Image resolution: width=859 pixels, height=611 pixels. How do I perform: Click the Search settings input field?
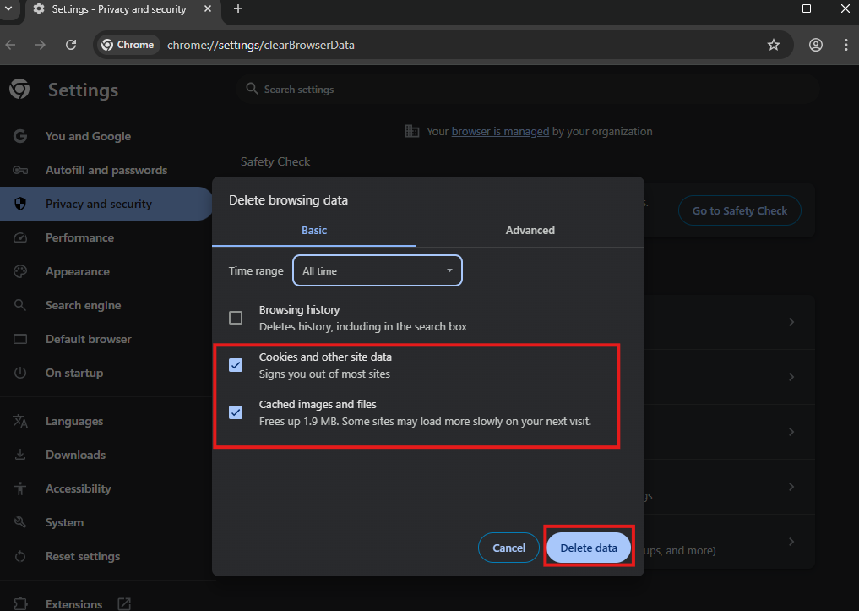pyautogui.click(x=524, y=90)
